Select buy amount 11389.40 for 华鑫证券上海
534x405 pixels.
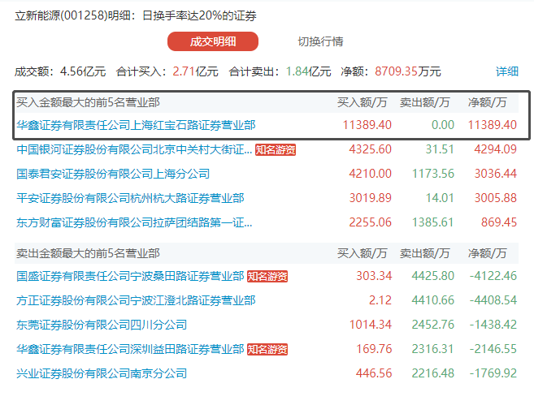[367, 125]
